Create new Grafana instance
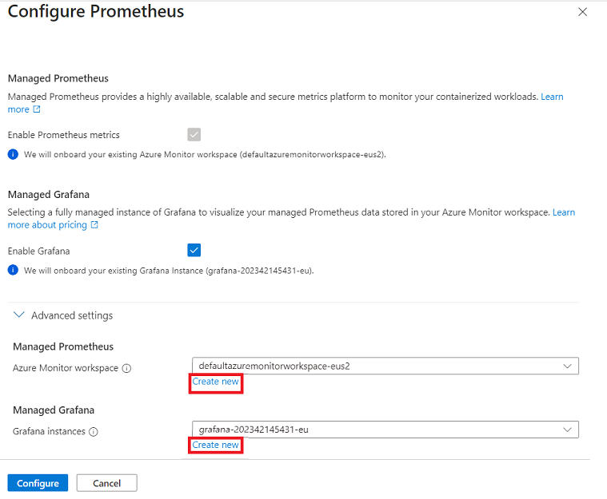This screenshot has width=607, height=499. tap(216, 445)
